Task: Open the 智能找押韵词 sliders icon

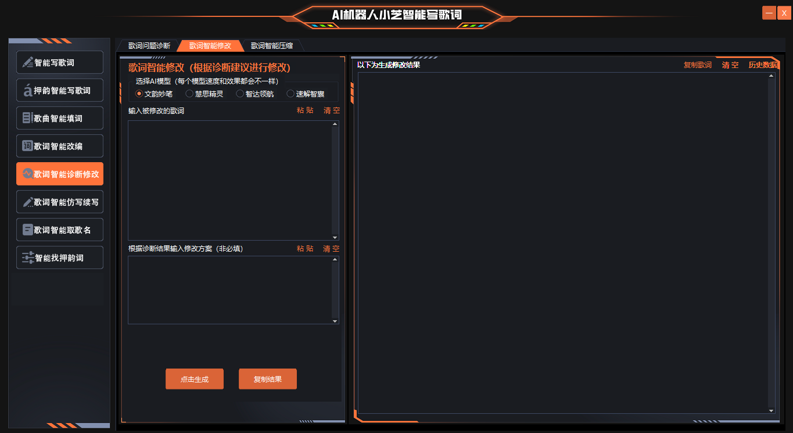Action: tap(27, 257)
